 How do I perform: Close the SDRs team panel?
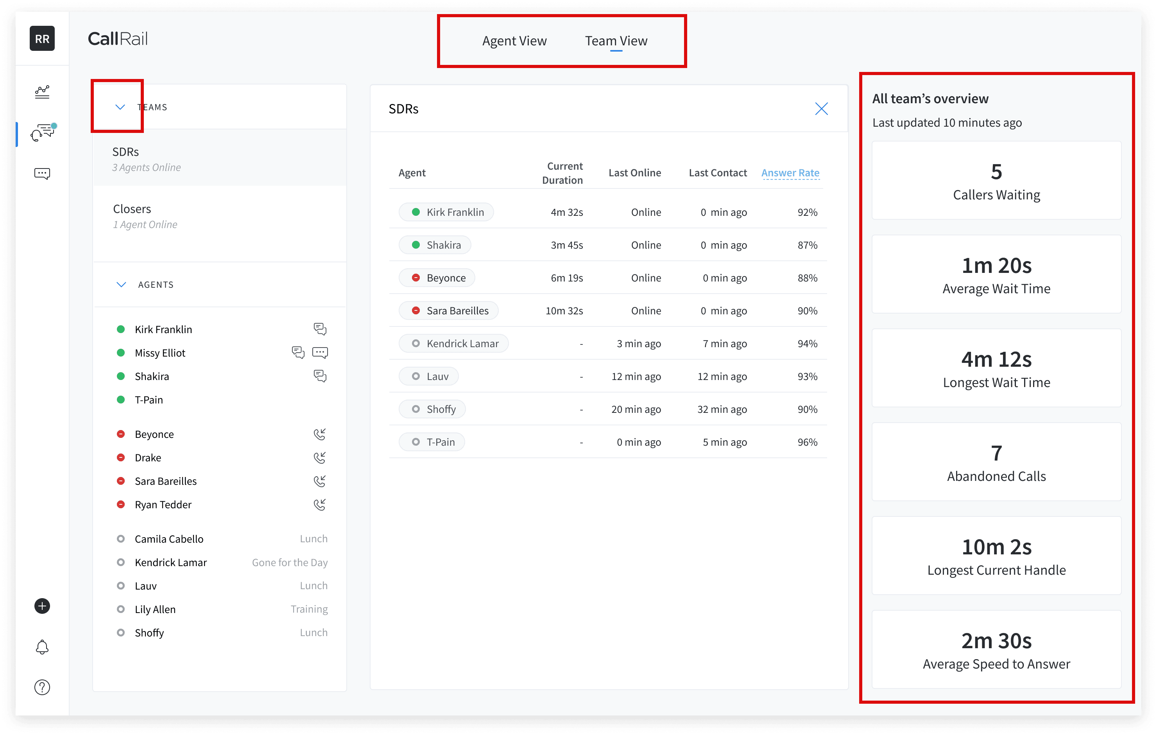tap(821, 109)
